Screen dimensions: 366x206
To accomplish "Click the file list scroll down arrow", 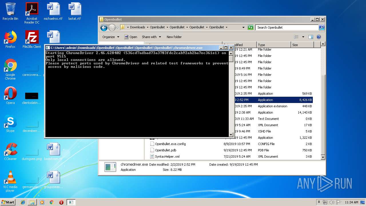I will pyautogui.click(x=323, y=157).
